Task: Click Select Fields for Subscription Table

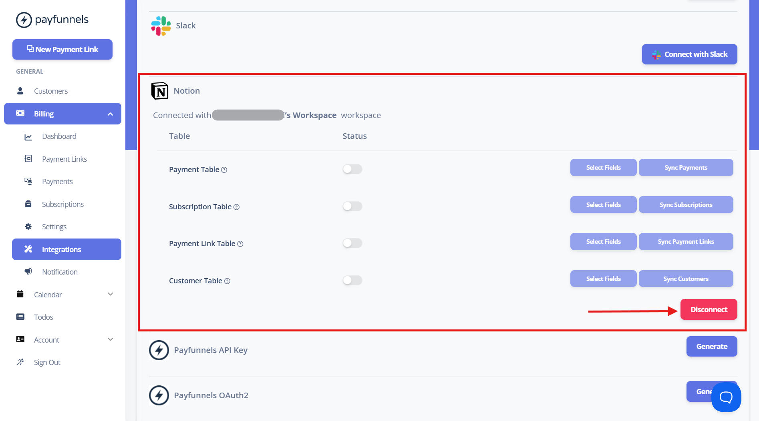Action: point(603,204)
